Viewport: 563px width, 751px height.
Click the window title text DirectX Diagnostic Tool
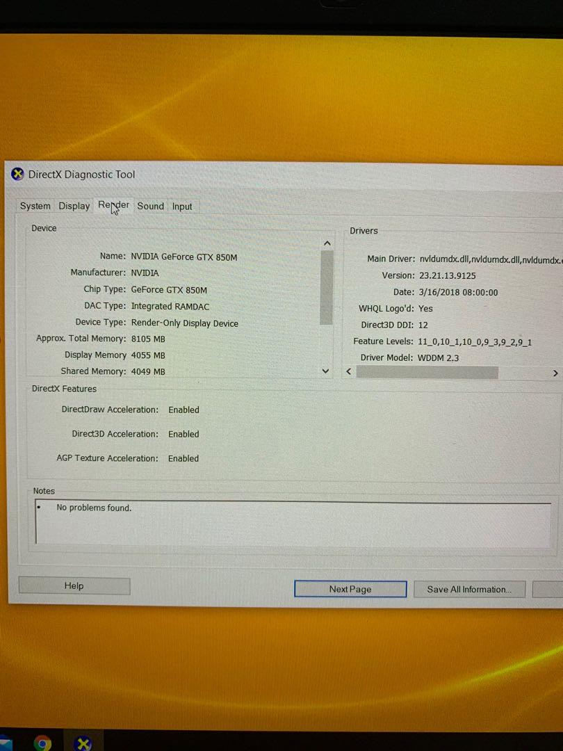point(81,175)
